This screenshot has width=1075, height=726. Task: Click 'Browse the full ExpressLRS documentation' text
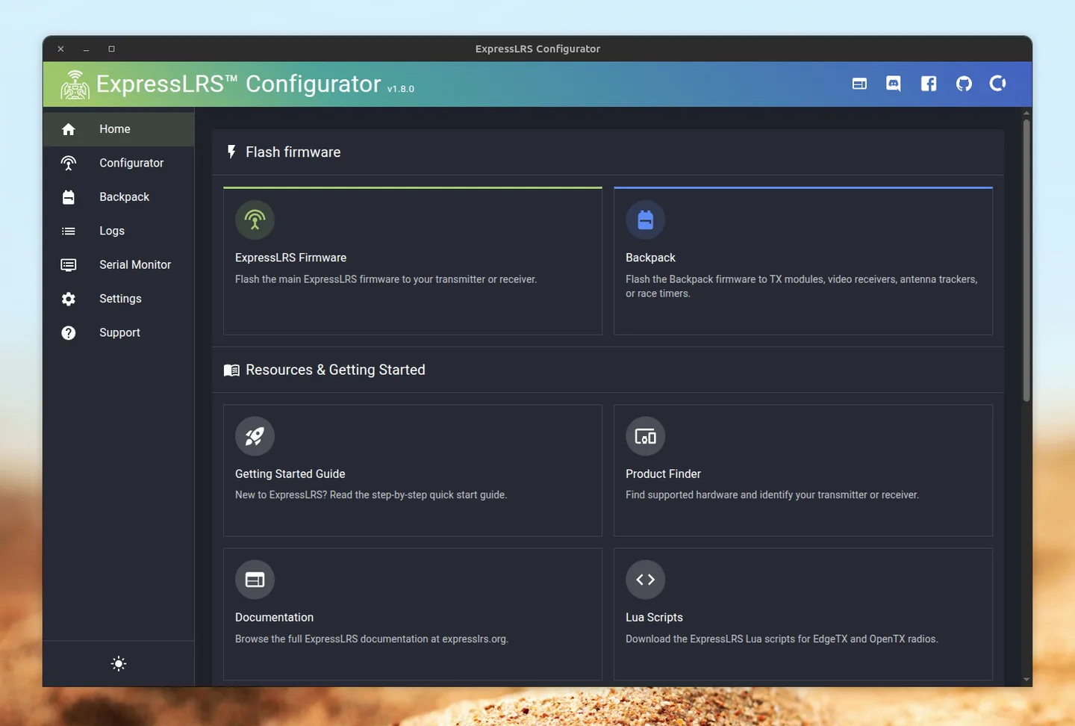(x=372, y=639)
